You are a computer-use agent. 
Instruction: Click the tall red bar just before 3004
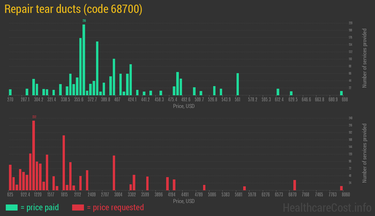(114, 173)
